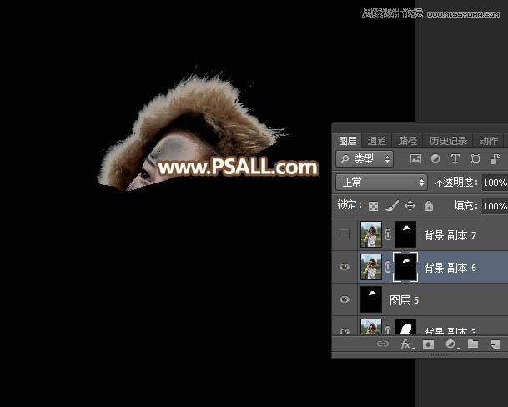
Task: Switch to the 图层 tab
Action: (x=347, y=141)
